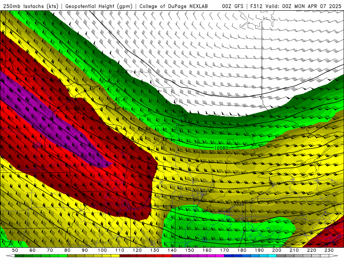Click the 120 knots colorbar label
This screenshot has width=344, height=258.
pos(137,250)
